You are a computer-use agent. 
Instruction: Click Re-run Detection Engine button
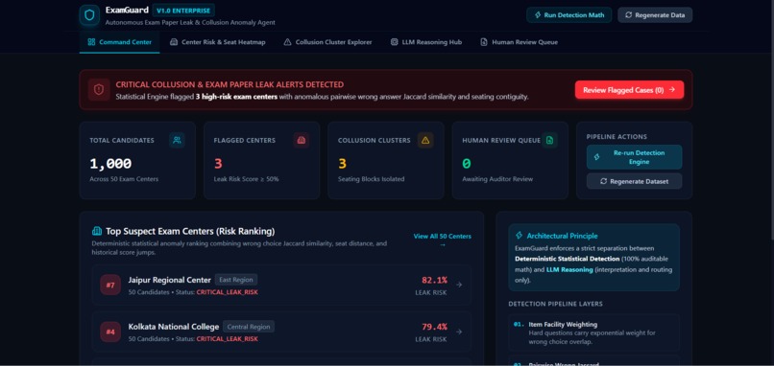(635, 157)
